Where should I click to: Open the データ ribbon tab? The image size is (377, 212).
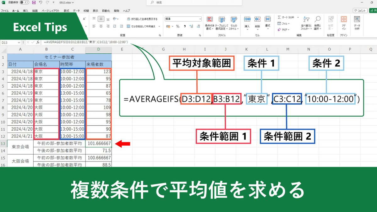click(76, 11)
